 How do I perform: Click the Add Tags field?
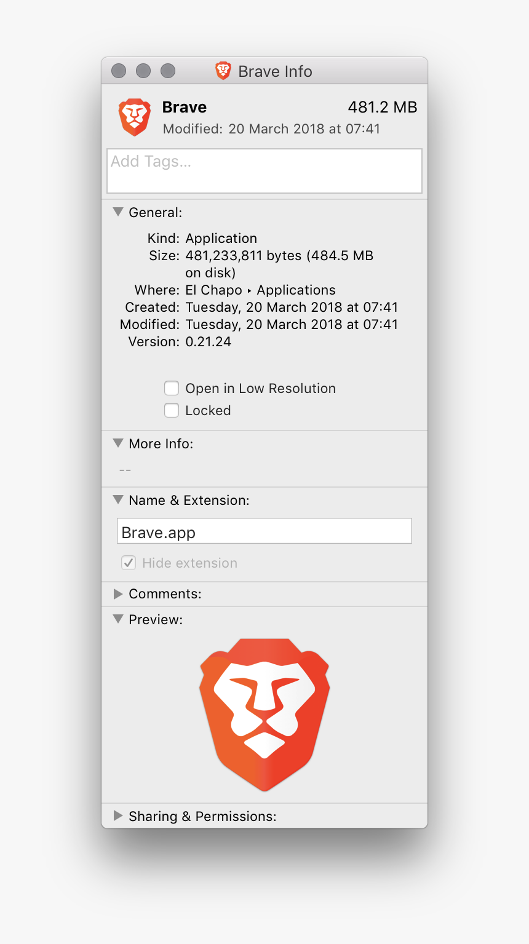point(264,171)
